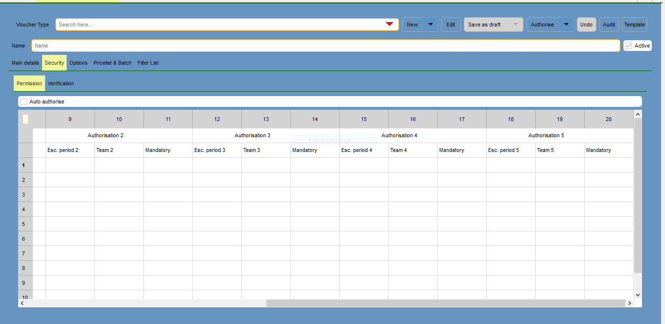Click the horizontal scrollbar thumb
This screenshot has width=665, height=324.
(x=446, y=303)
